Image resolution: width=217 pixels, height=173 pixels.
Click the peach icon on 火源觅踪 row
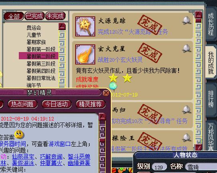pos(187,20)
